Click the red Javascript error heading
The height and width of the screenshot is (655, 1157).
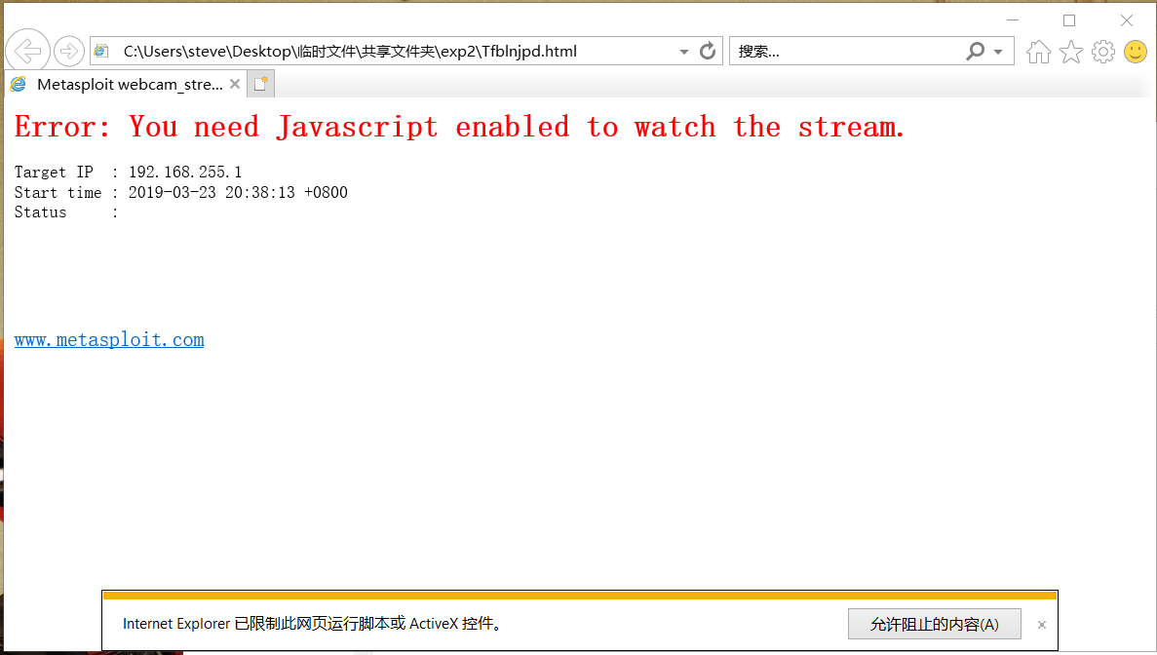coord(459,127)
